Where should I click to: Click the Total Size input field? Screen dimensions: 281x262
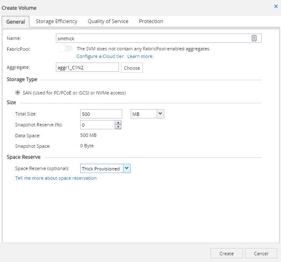point(101,114)
